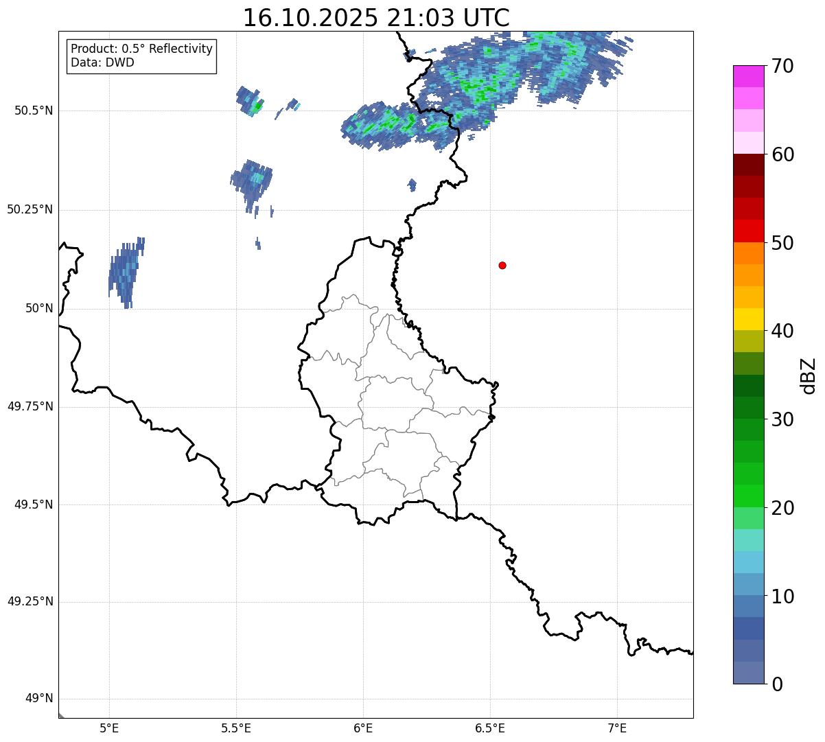Image resolution: width=825 pixels, height=742 pixels.
Task: Pick the magenta swatch at top of colorbar
Action: (x=749, y=76)
